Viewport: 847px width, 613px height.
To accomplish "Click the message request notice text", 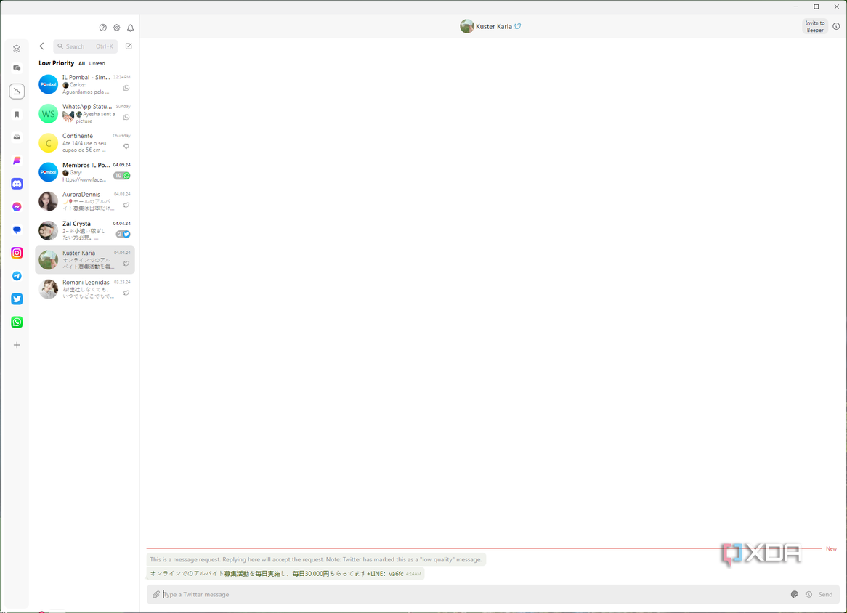I will point(315,559).
